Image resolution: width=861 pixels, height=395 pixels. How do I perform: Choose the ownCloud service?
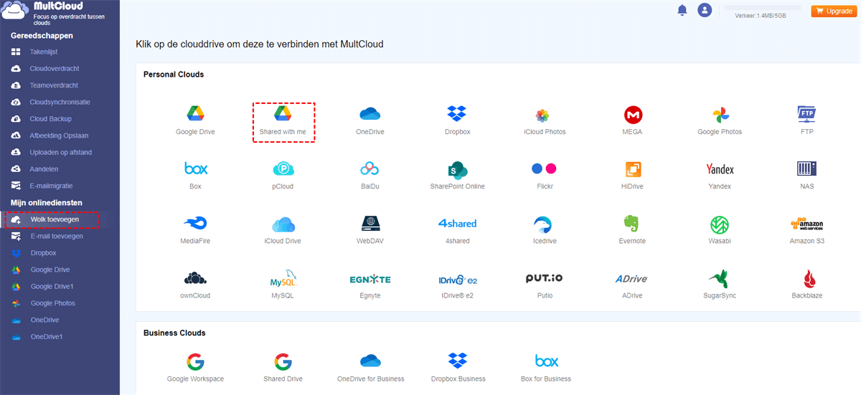click(x=195, y=284)
